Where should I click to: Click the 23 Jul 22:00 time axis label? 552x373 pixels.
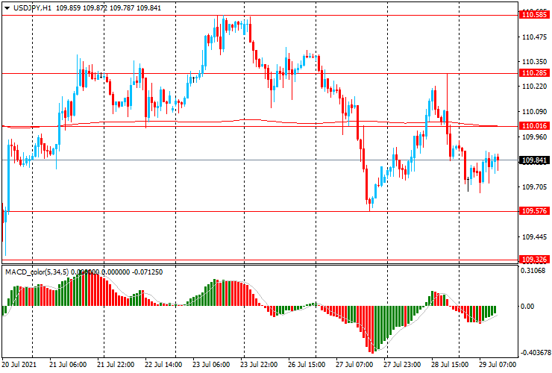259,364
